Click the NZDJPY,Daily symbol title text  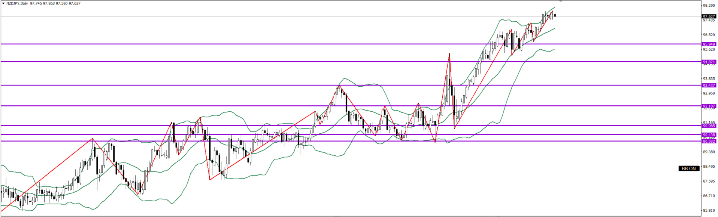[x=17, y=3]
